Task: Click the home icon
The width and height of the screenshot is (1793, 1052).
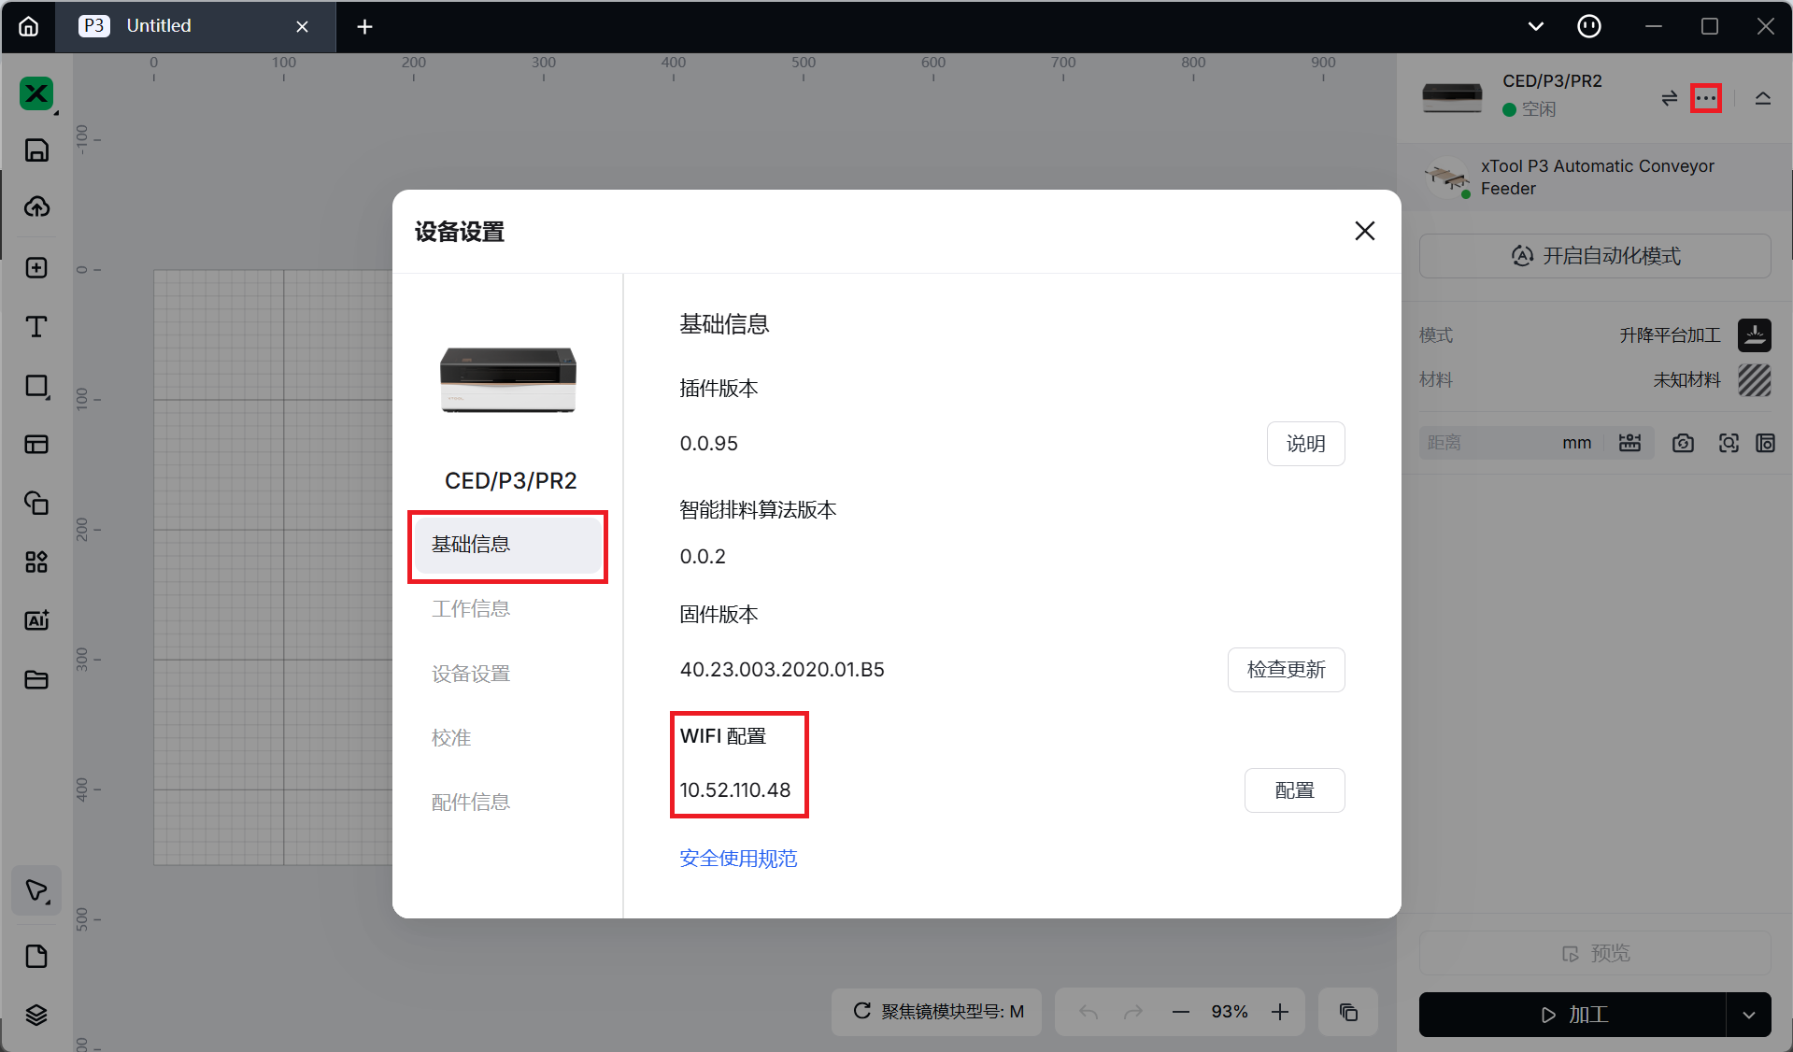Action: [x=29, y=26]
